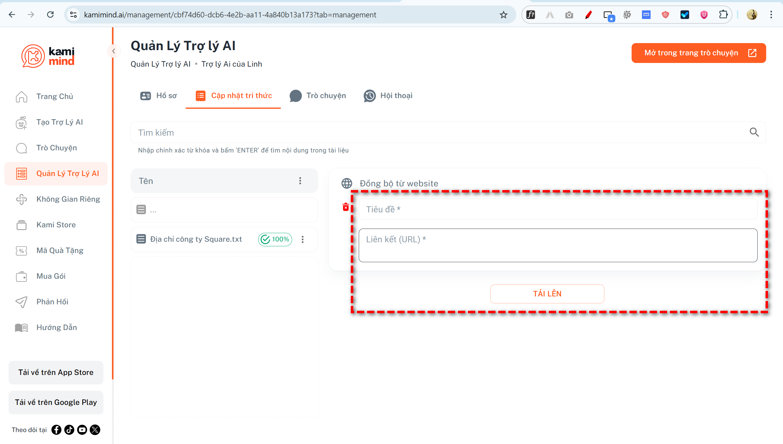Switch to the Hội thoại tab
The height and width of the screenshot is (444, 783).
[388, 96]
